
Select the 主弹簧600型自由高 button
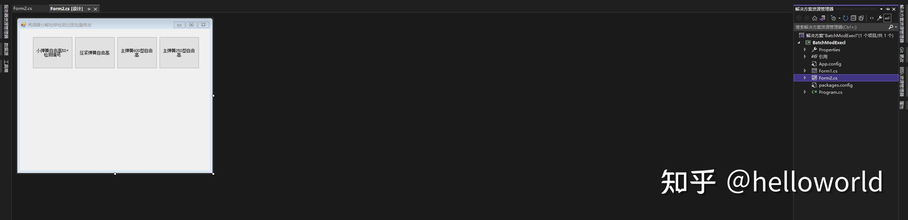coord(137,53)
